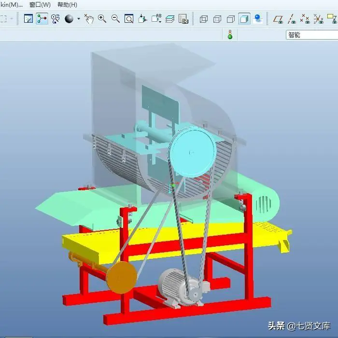This screenshot has height=338, width=338.
Task: Select the large cyan pulley wheel
Action: [x=193, y=152]
